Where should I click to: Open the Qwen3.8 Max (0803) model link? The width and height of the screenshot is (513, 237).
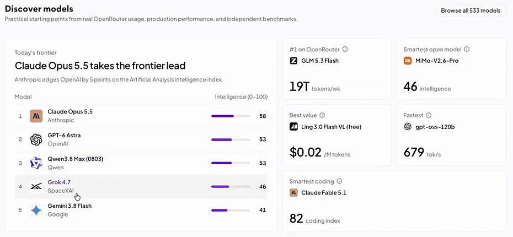point(75,159)
